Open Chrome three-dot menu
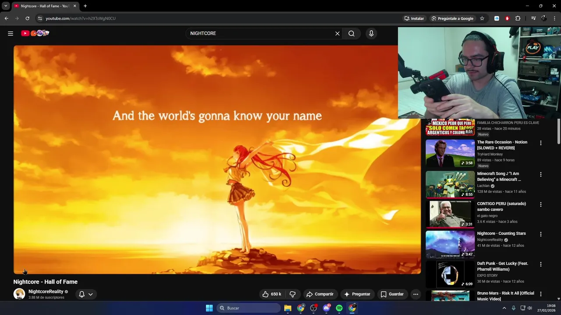The image size is (561, 315). click(x=555, y=18)
